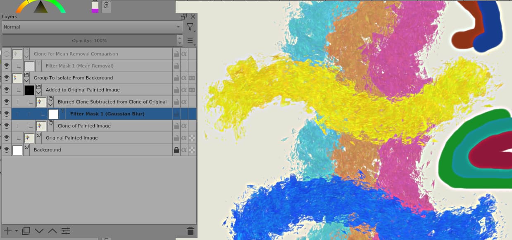Image resolution: width=512 pixels, height=240 pixels.
Task: Hide the Filter Mask 1 (Gaussian Blur) mask
Action: (7, 114)
